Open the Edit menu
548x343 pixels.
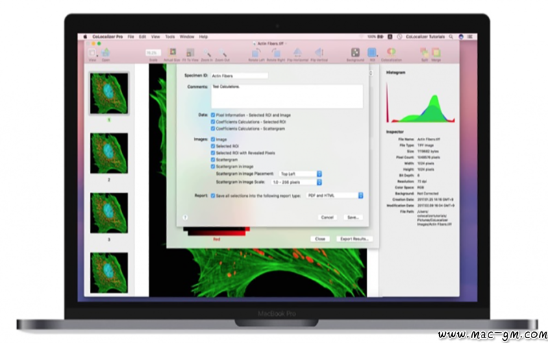pos(142,36)
